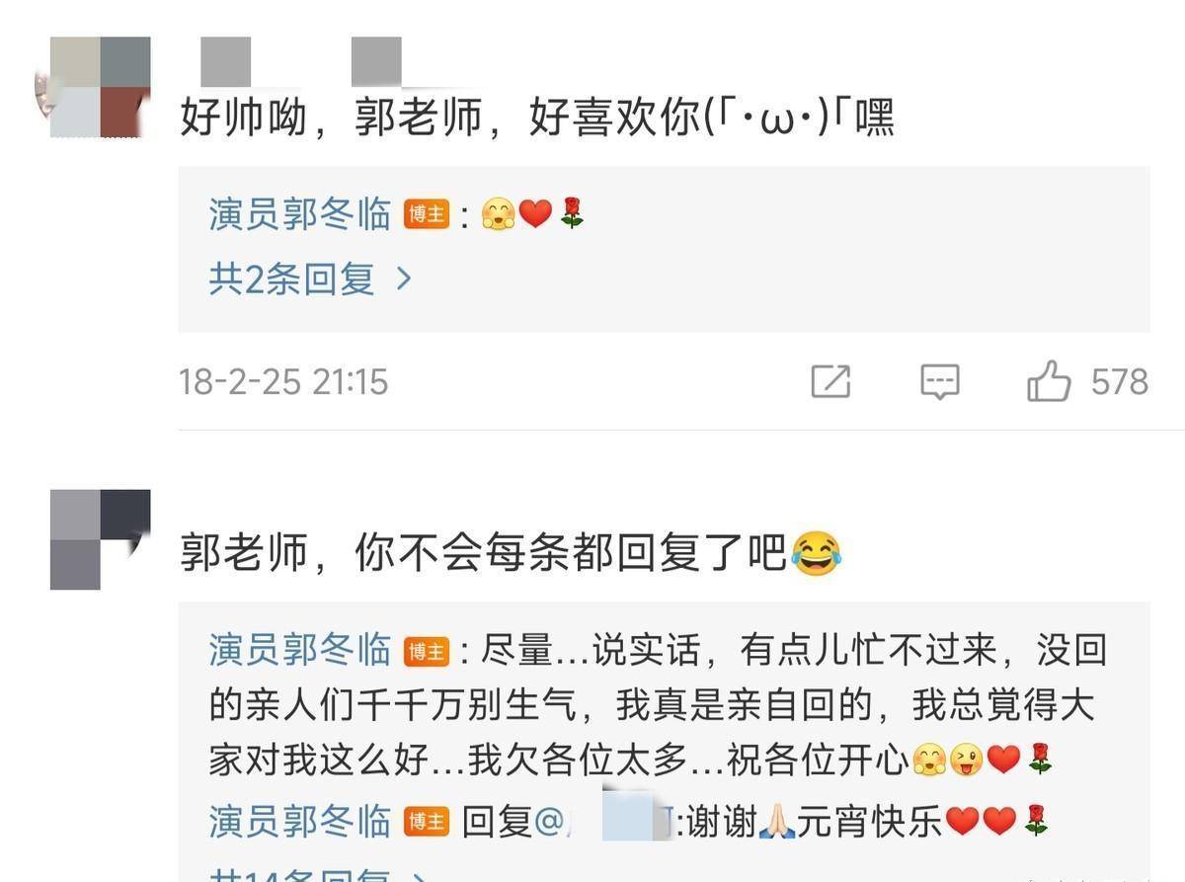Select comment 郭老师，你不会每条都回复了吧
1185x882 pixels.
(x=483, y=554)
